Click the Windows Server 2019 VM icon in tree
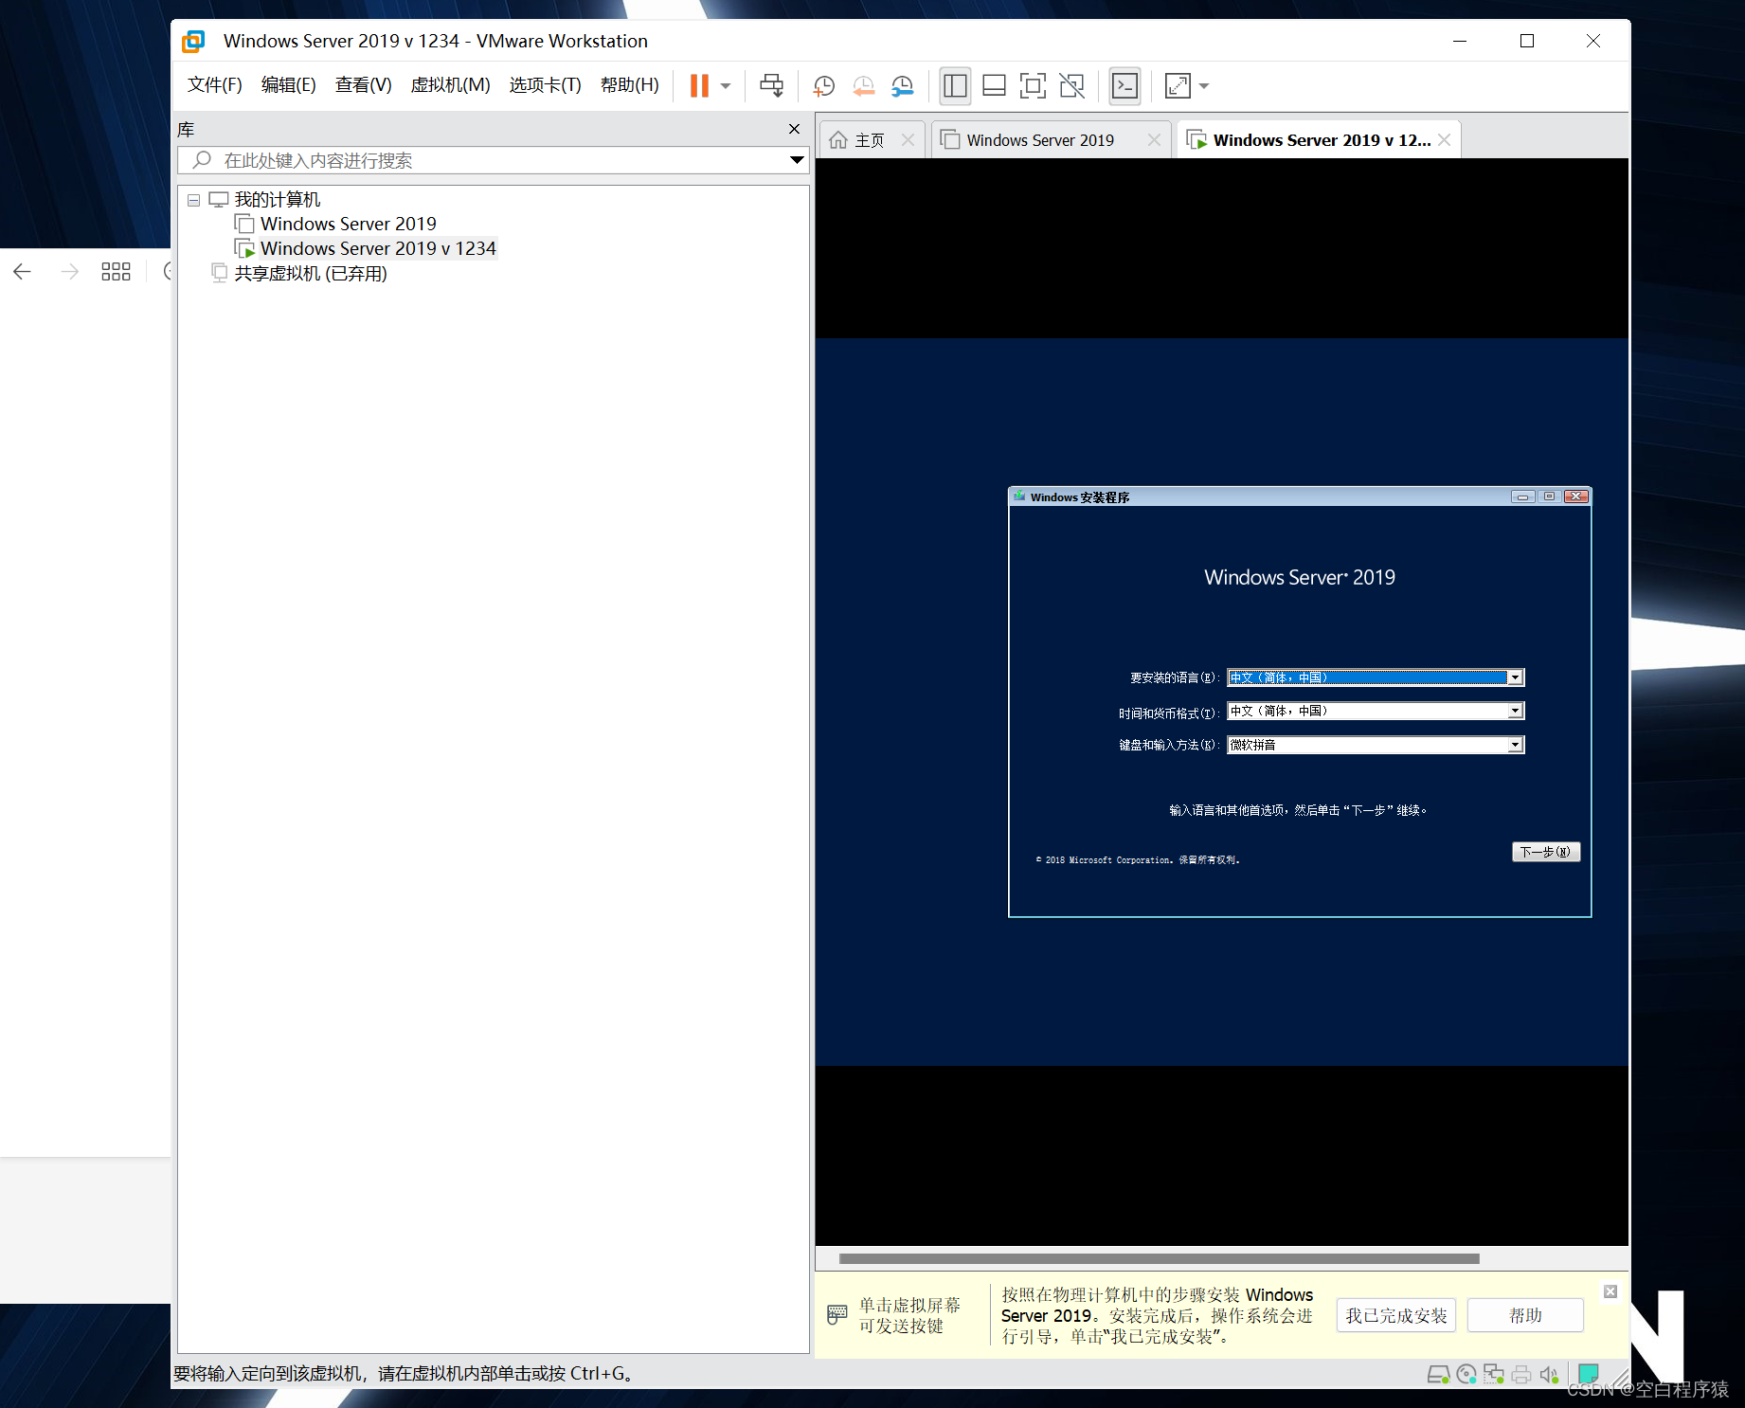1745x1408 pixels. [x=244, y=225]
